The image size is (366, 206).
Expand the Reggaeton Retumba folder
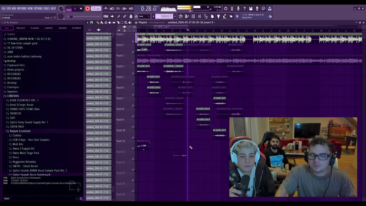[x=24, y=162]
